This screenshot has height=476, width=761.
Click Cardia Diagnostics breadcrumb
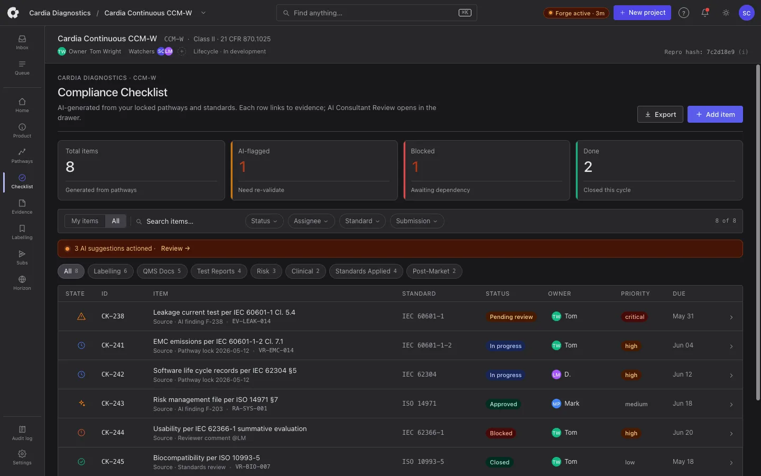(x=60, y=13)
